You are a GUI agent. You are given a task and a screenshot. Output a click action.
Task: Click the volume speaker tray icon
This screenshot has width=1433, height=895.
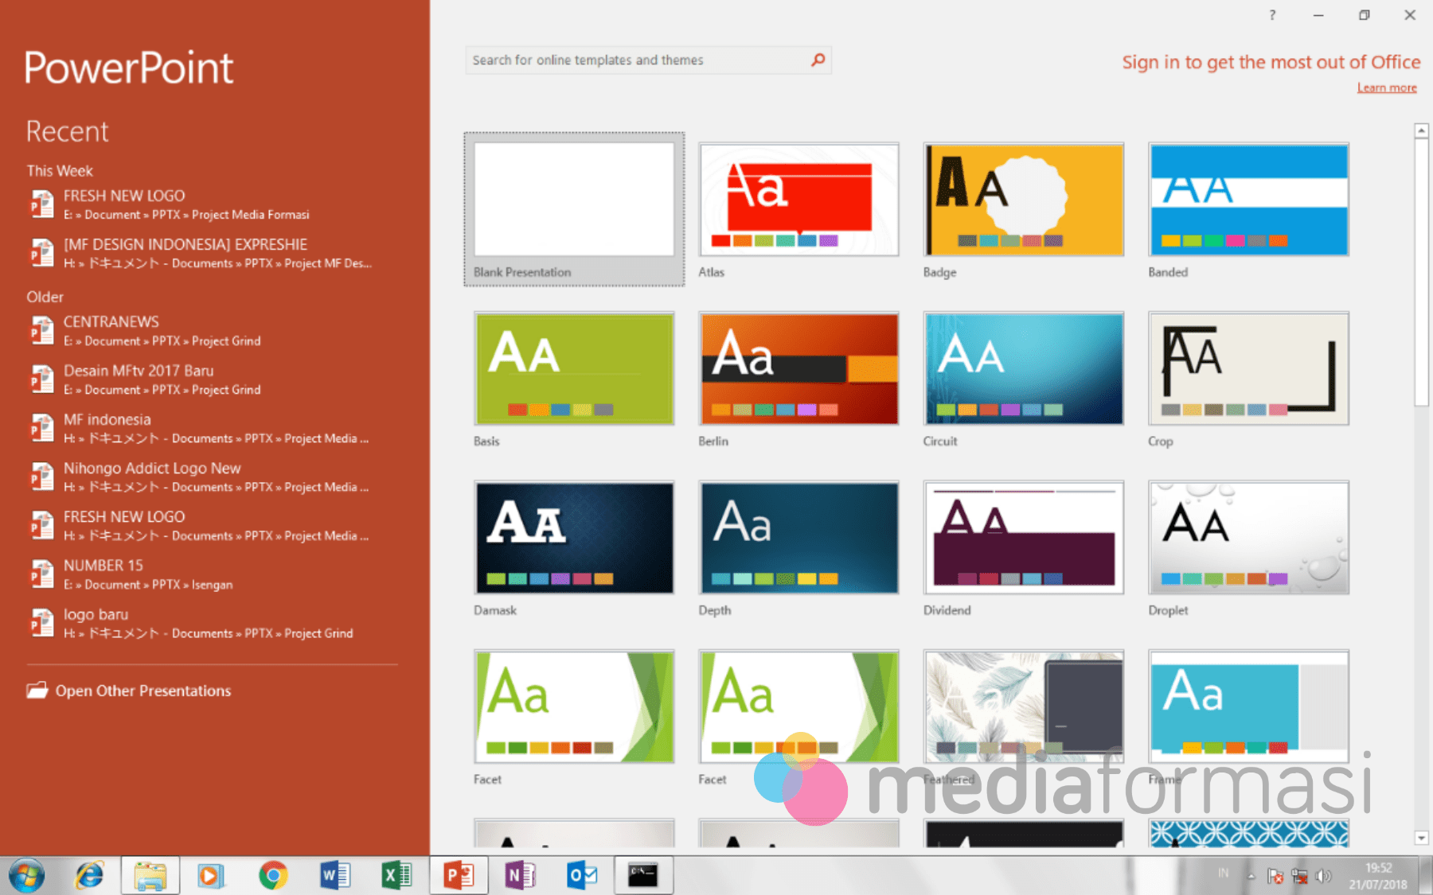tap(1324, 876)
